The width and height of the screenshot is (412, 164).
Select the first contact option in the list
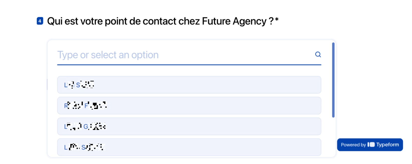(189, 85)
